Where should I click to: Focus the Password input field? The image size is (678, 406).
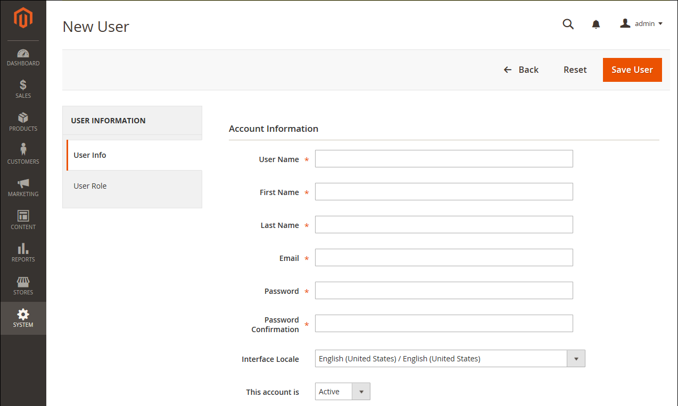click(x=444, y=290)
